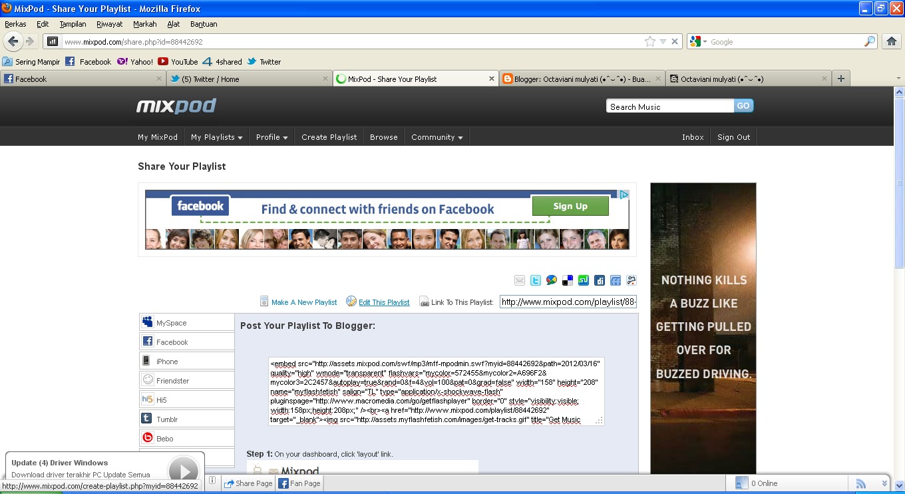The image size is (905, 494).
Task: Click the Make A New Playlist document icon
Action: [x=264, y=302]
